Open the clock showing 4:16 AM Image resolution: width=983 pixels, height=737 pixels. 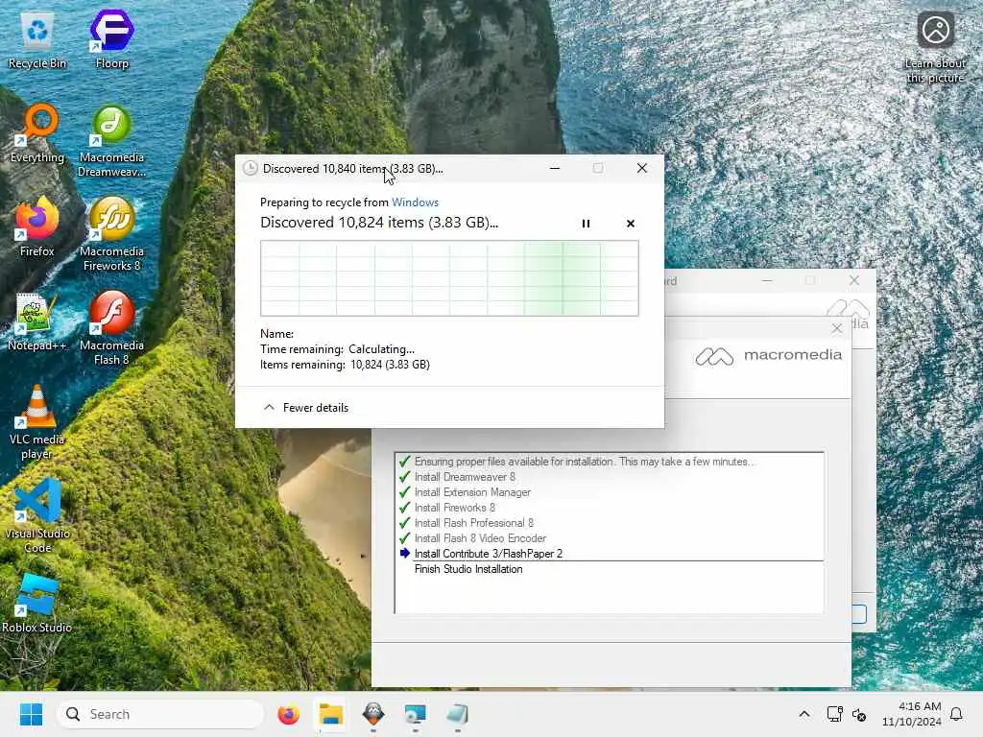(x=912, y=714)
